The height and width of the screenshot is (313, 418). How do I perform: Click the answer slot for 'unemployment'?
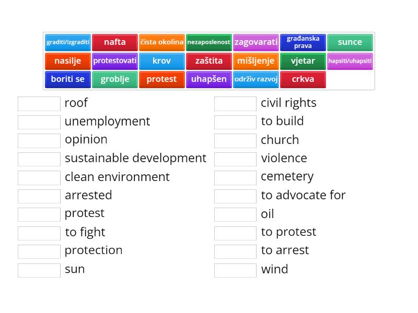[39, 122]
